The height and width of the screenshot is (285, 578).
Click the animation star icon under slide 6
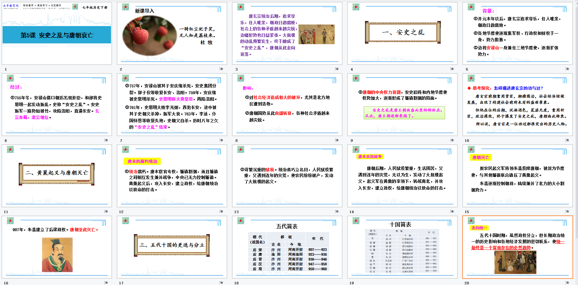(106, 140)
